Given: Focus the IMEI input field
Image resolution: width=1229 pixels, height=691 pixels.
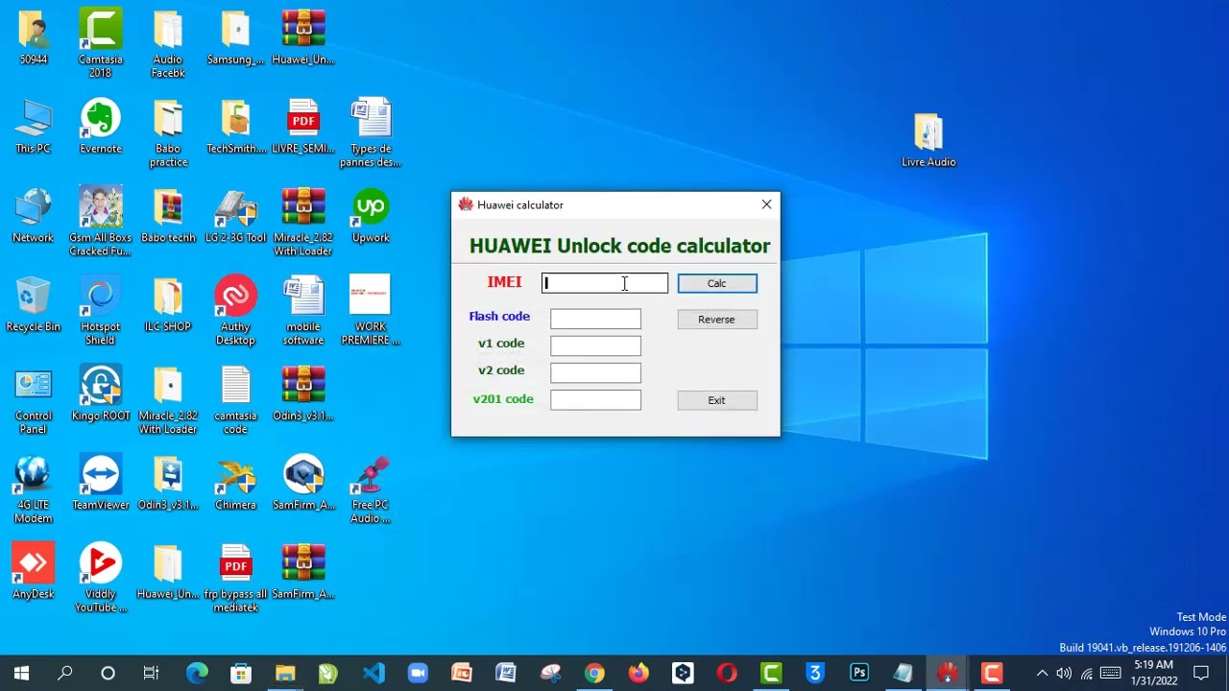Looking at the screenshot, I should coord(605,283).
